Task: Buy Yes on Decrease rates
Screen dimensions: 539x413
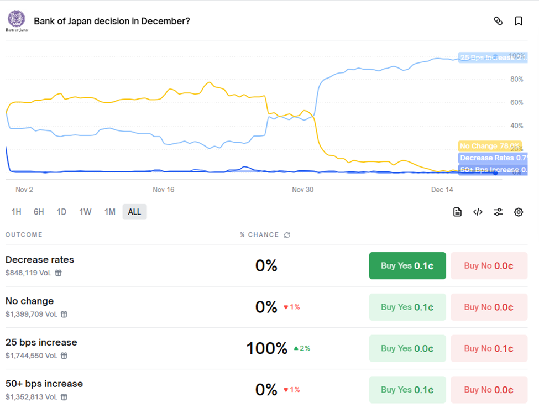Action: coord(407,265)
